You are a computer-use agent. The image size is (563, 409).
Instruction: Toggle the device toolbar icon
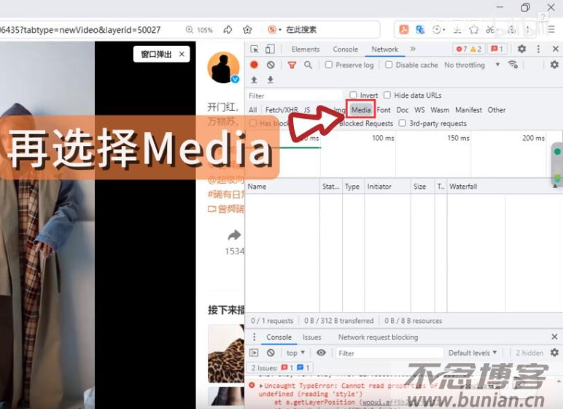pyautogui.click(x=270, y=49)
